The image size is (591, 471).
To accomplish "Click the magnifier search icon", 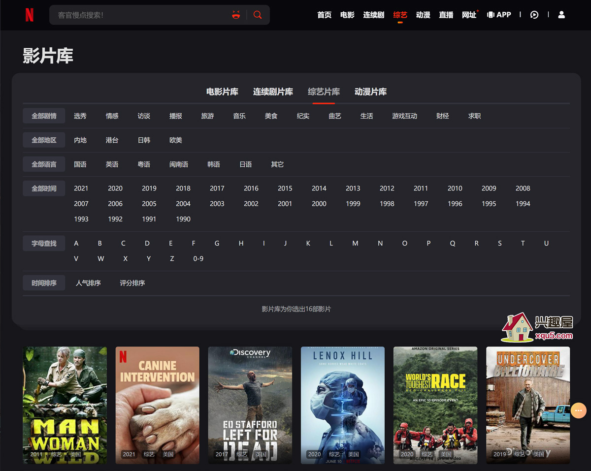I will click(258, 15).
